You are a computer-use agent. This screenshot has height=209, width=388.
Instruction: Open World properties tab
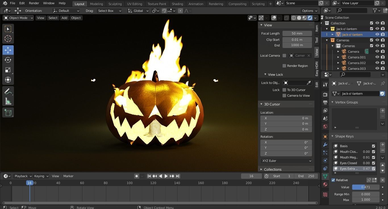[x=325, y=126]
